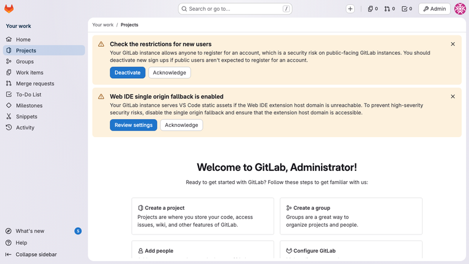
Task: Click the plus create new button
Action: [x=350, y=8]
